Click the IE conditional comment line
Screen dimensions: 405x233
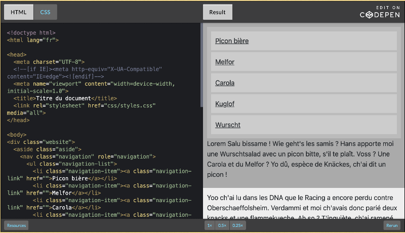pos(85,72)
